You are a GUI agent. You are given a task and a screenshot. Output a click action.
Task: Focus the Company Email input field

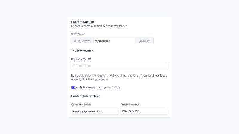pos(95,111)
